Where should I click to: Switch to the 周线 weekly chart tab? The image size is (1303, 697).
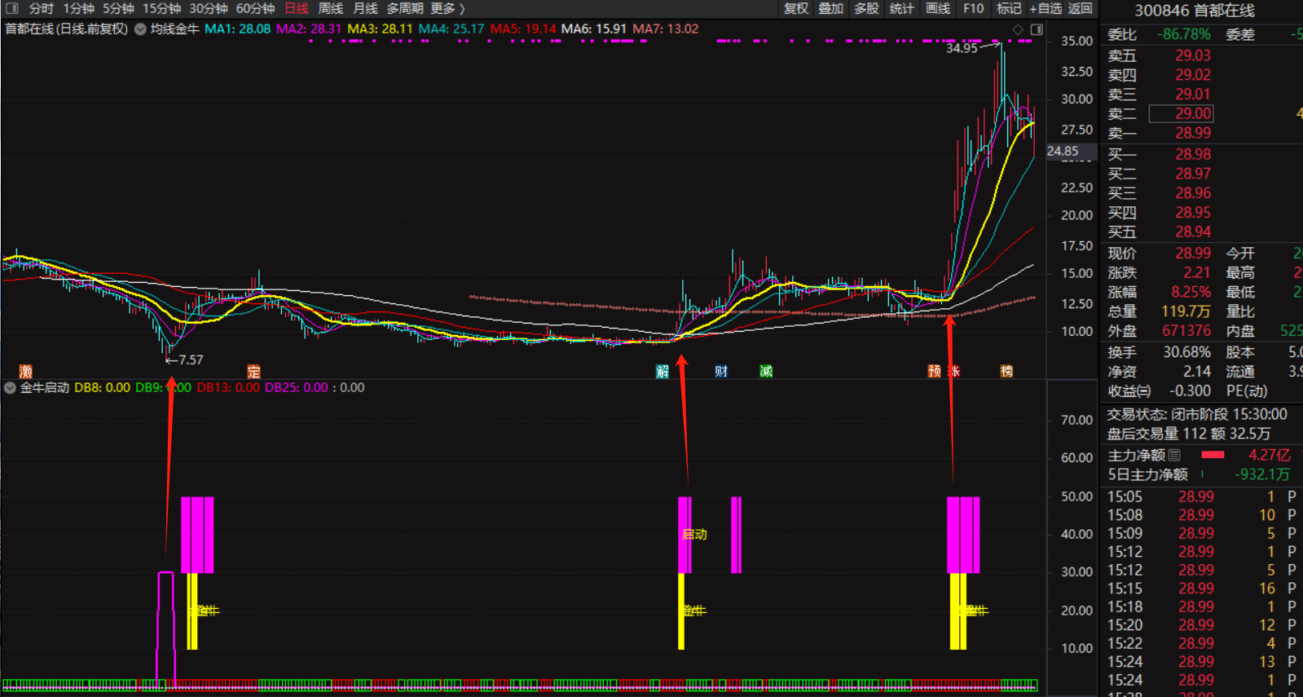pyautogui.click(x=330, y=8)
